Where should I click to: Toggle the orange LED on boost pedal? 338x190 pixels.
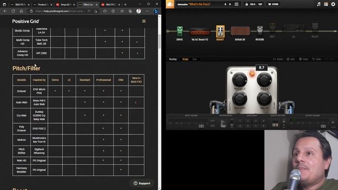pos(252,74)
